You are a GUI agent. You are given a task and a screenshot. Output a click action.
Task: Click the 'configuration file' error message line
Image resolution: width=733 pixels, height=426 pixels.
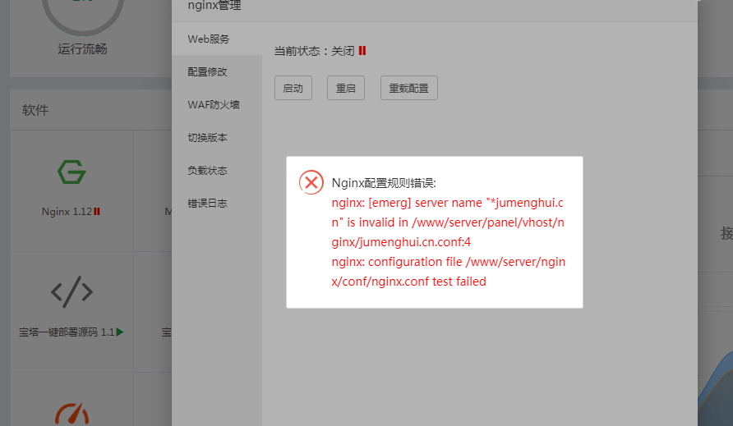click(449, 272)
